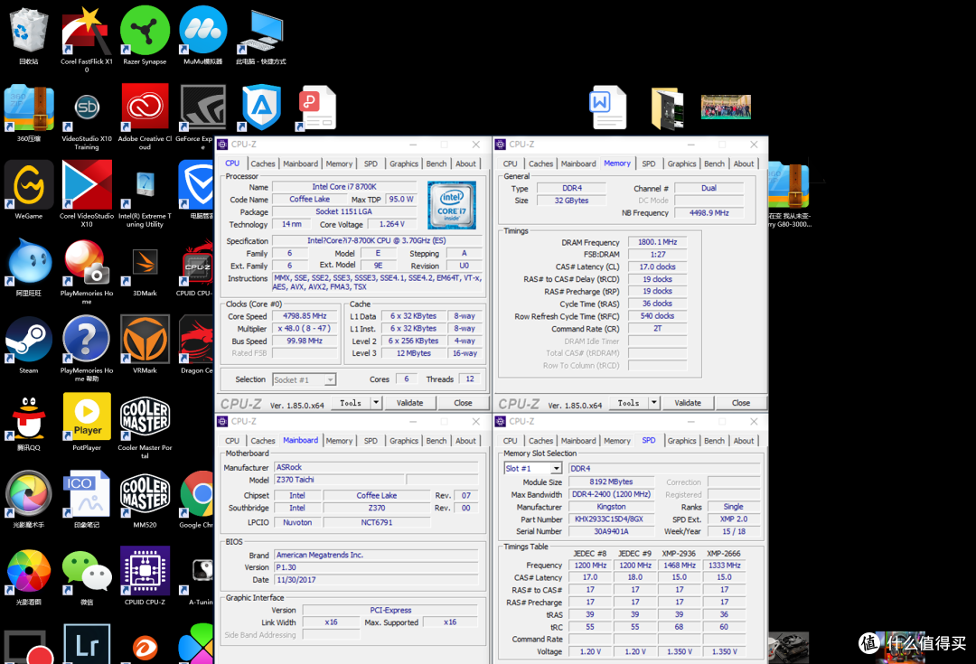This screenshot has width=976, height=664.
Task: Switch to Caches tab in CPU window
Action: 263,164
